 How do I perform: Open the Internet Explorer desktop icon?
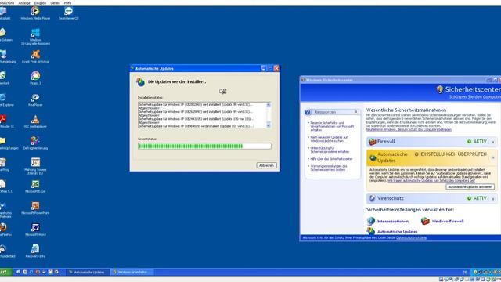pos(5,99)
